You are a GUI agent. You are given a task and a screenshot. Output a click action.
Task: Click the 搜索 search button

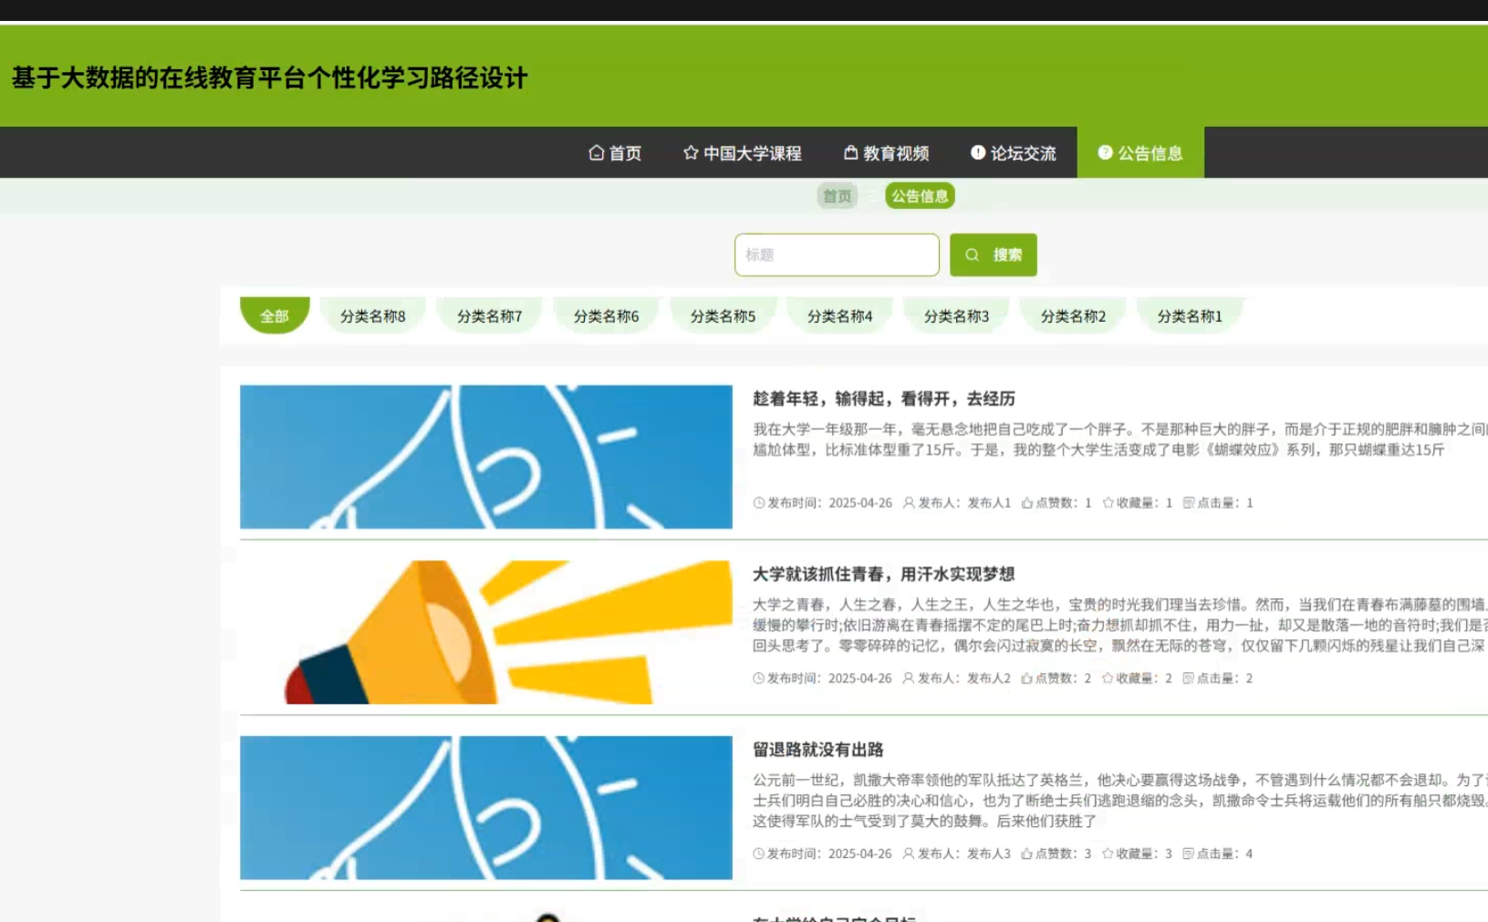(994, 255)
